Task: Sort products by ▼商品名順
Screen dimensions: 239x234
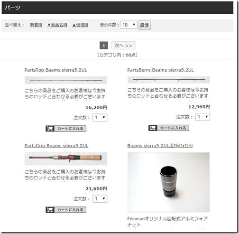Action: coord(57,25)
